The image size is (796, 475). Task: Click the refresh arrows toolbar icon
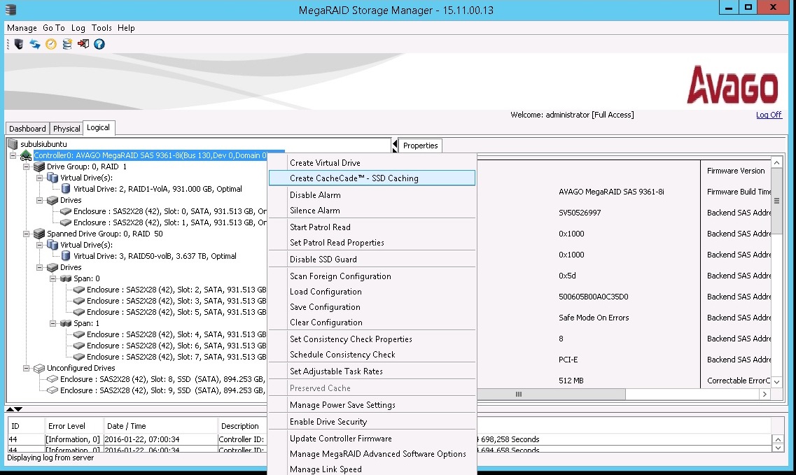pyautogui.click(x=34, y=44)
